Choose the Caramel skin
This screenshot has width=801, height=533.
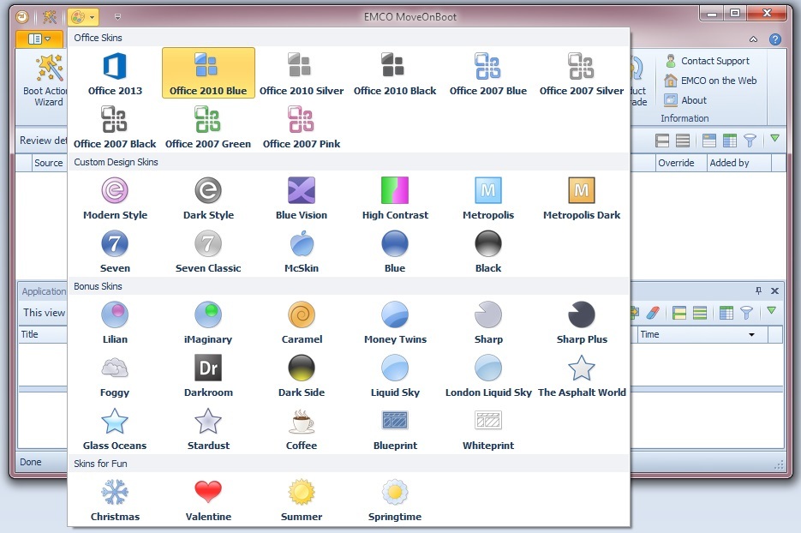click(x=302, y=322)
